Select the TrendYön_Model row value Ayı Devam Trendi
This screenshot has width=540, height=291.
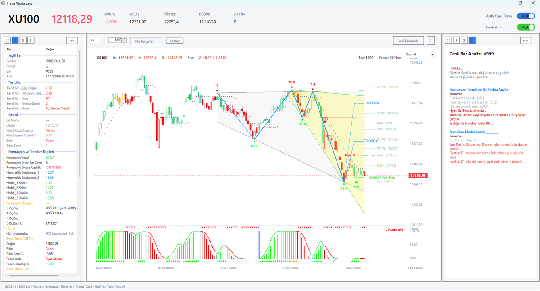pyautogui.click(x=58, y=109)
